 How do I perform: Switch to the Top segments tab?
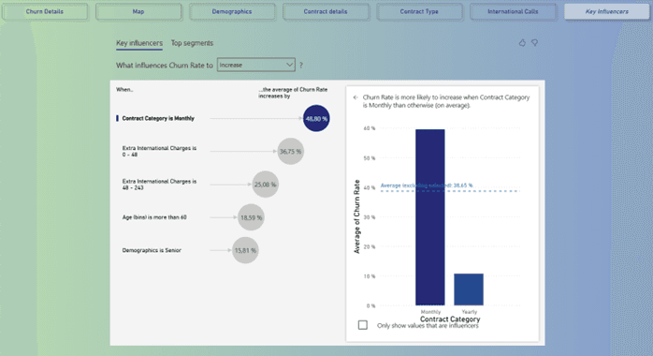[x=192, y=43]
